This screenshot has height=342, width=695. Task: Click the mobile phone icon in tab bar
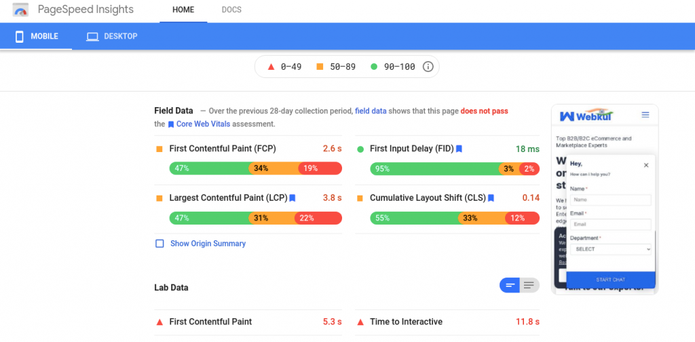(19, 37)
